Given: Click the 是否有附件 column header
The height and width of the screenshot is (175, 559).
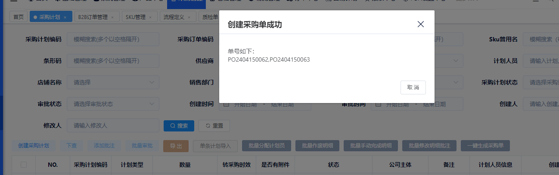Looking at the screenshot, I should coord(276,165).
